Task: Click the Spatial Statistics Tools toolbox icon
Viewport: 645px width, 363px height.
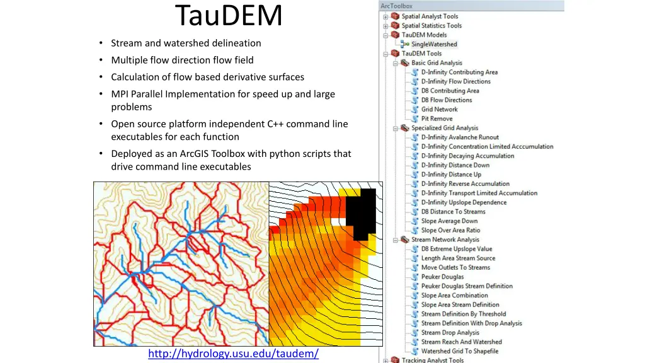Action: [x=396, y=25]
